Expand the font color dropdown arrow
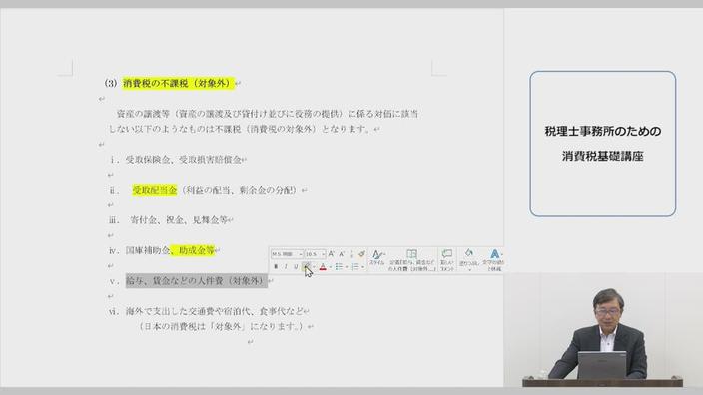Screen dimensions: 703x395 coord(331,267)
